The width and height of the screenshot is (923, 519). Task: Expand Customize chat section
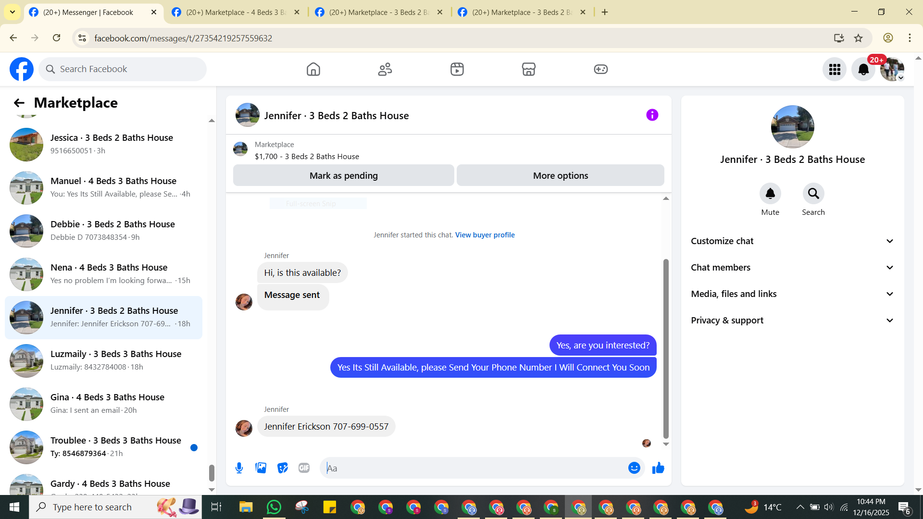click(792, 241)
